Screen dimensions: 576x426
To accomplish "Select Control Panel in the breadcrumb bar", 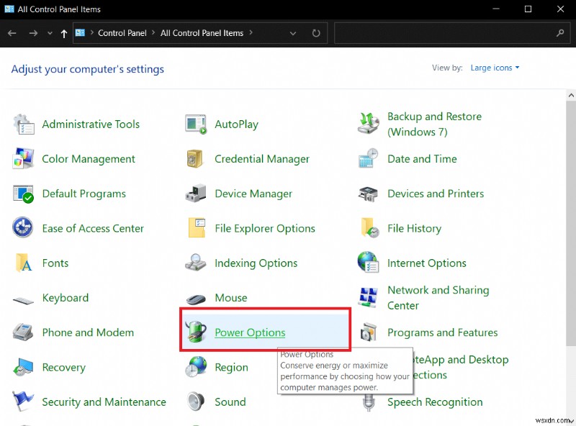I will pos(122,32).
